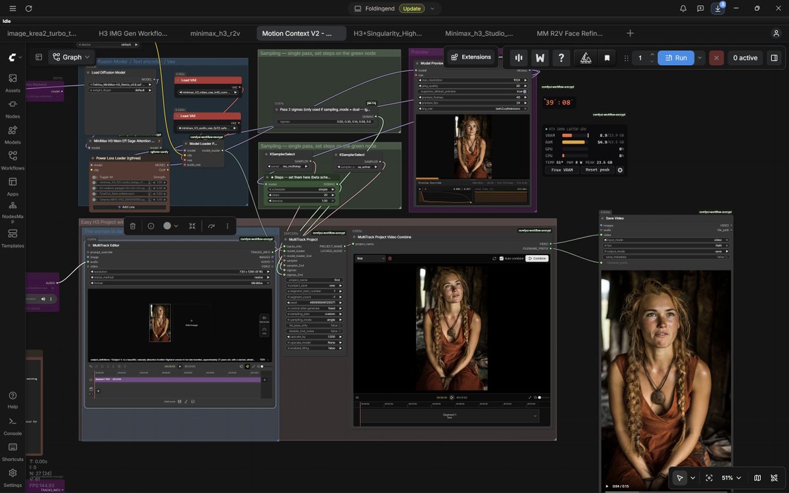The width and height of the screenshot is (789, 493).
Task: Expand the Run button options dropdown
Action: [x=700, y=58]
